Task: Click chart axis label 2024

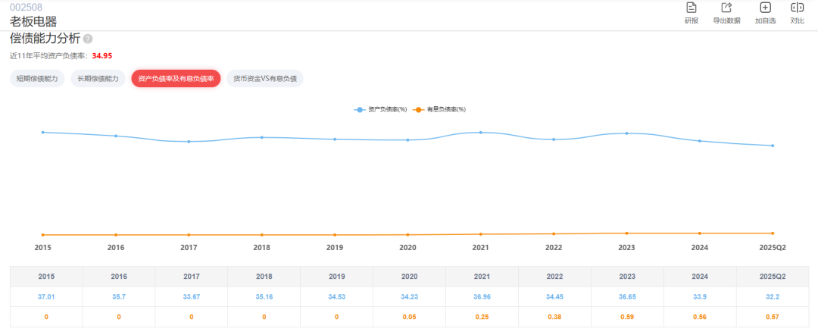Action: click(700, 248)
